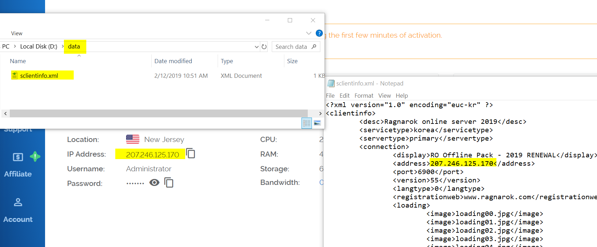The image size is (597, 247).
Task: Click the IP address 207.246.125.170 value
Action: [152, 155]
